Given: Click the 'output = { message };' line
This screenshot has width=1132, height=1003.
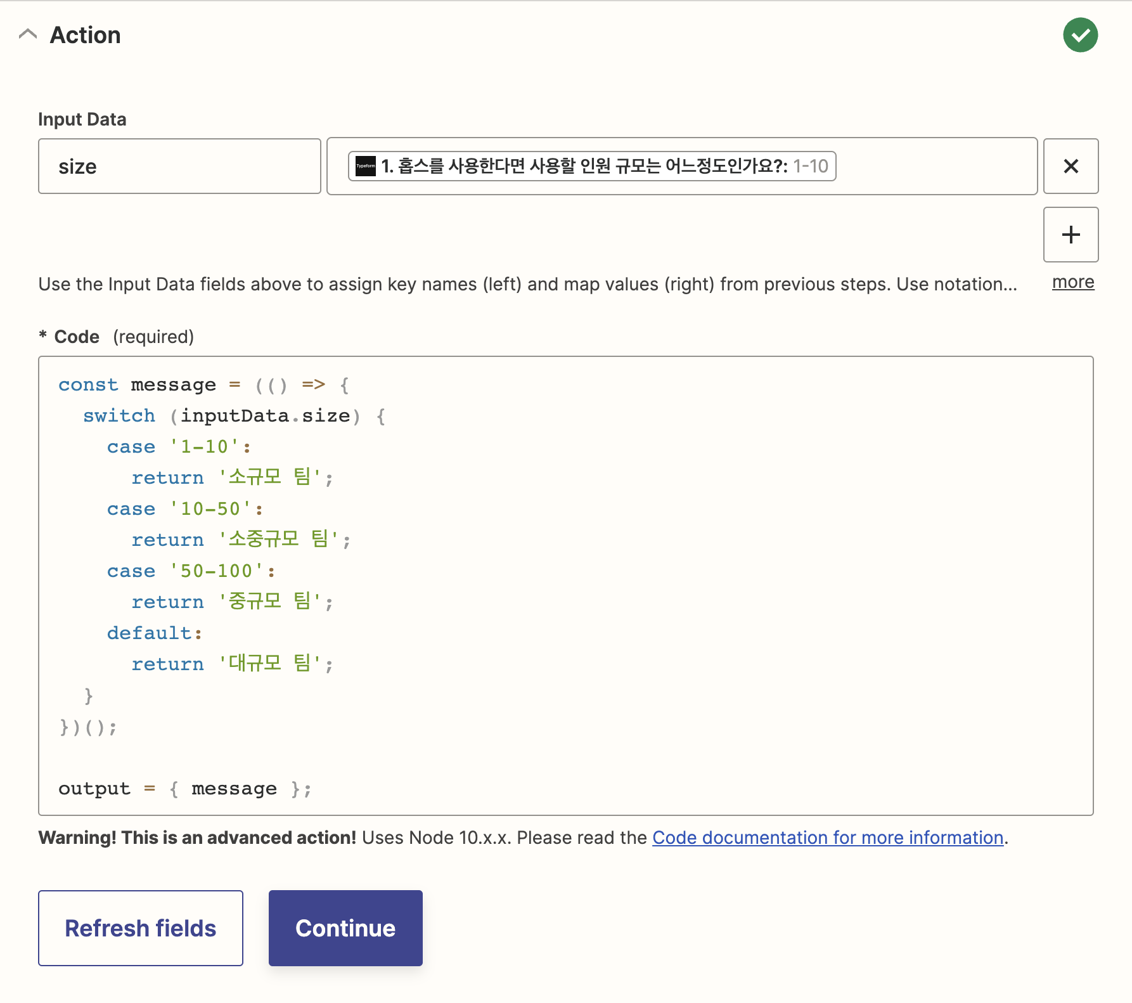Looking at the screenshot, I should tap(184, 789).
